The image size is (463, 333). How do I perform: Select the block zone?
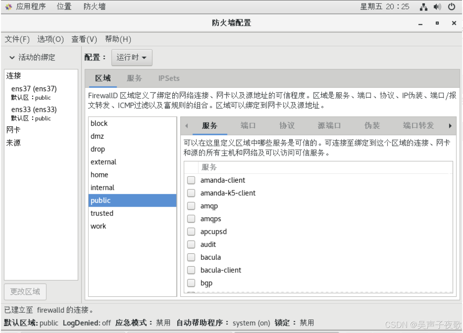[x=132, y=124]
